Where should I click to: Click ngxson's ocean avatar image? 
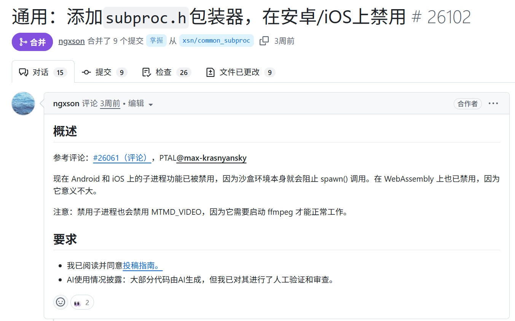(x=23, y=104)
